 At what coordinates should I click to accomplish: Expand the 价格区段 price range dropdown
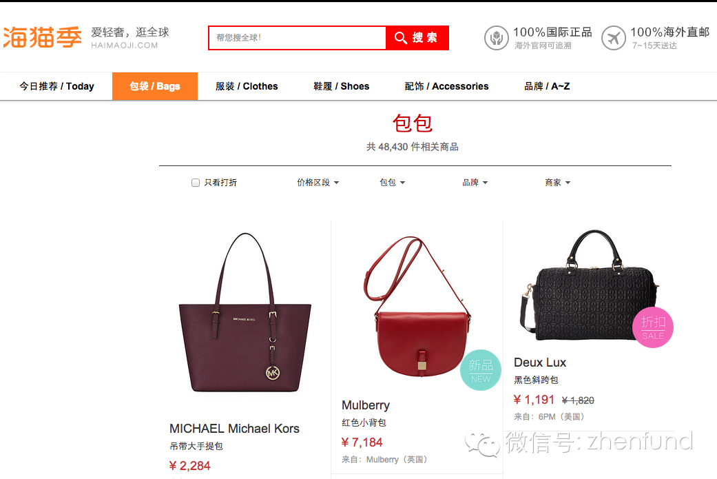(318, 183)
